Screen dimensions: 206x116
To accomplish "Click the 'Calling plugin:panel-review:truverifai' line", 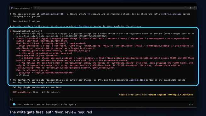I will pos(37,87).
